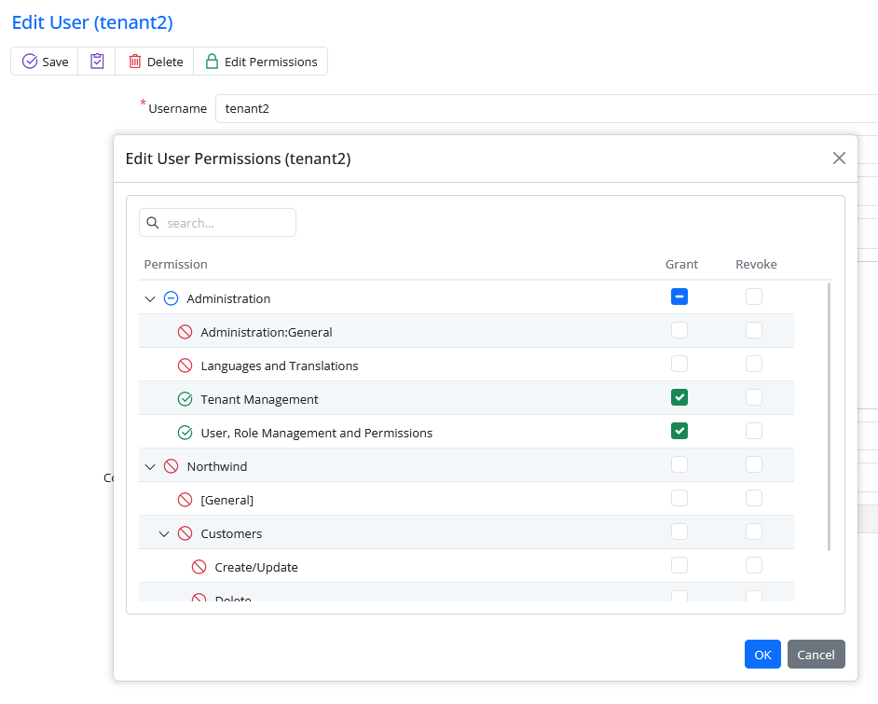Enable Grant for Languages and Translations
878x704 pixels.
point(679,364)
